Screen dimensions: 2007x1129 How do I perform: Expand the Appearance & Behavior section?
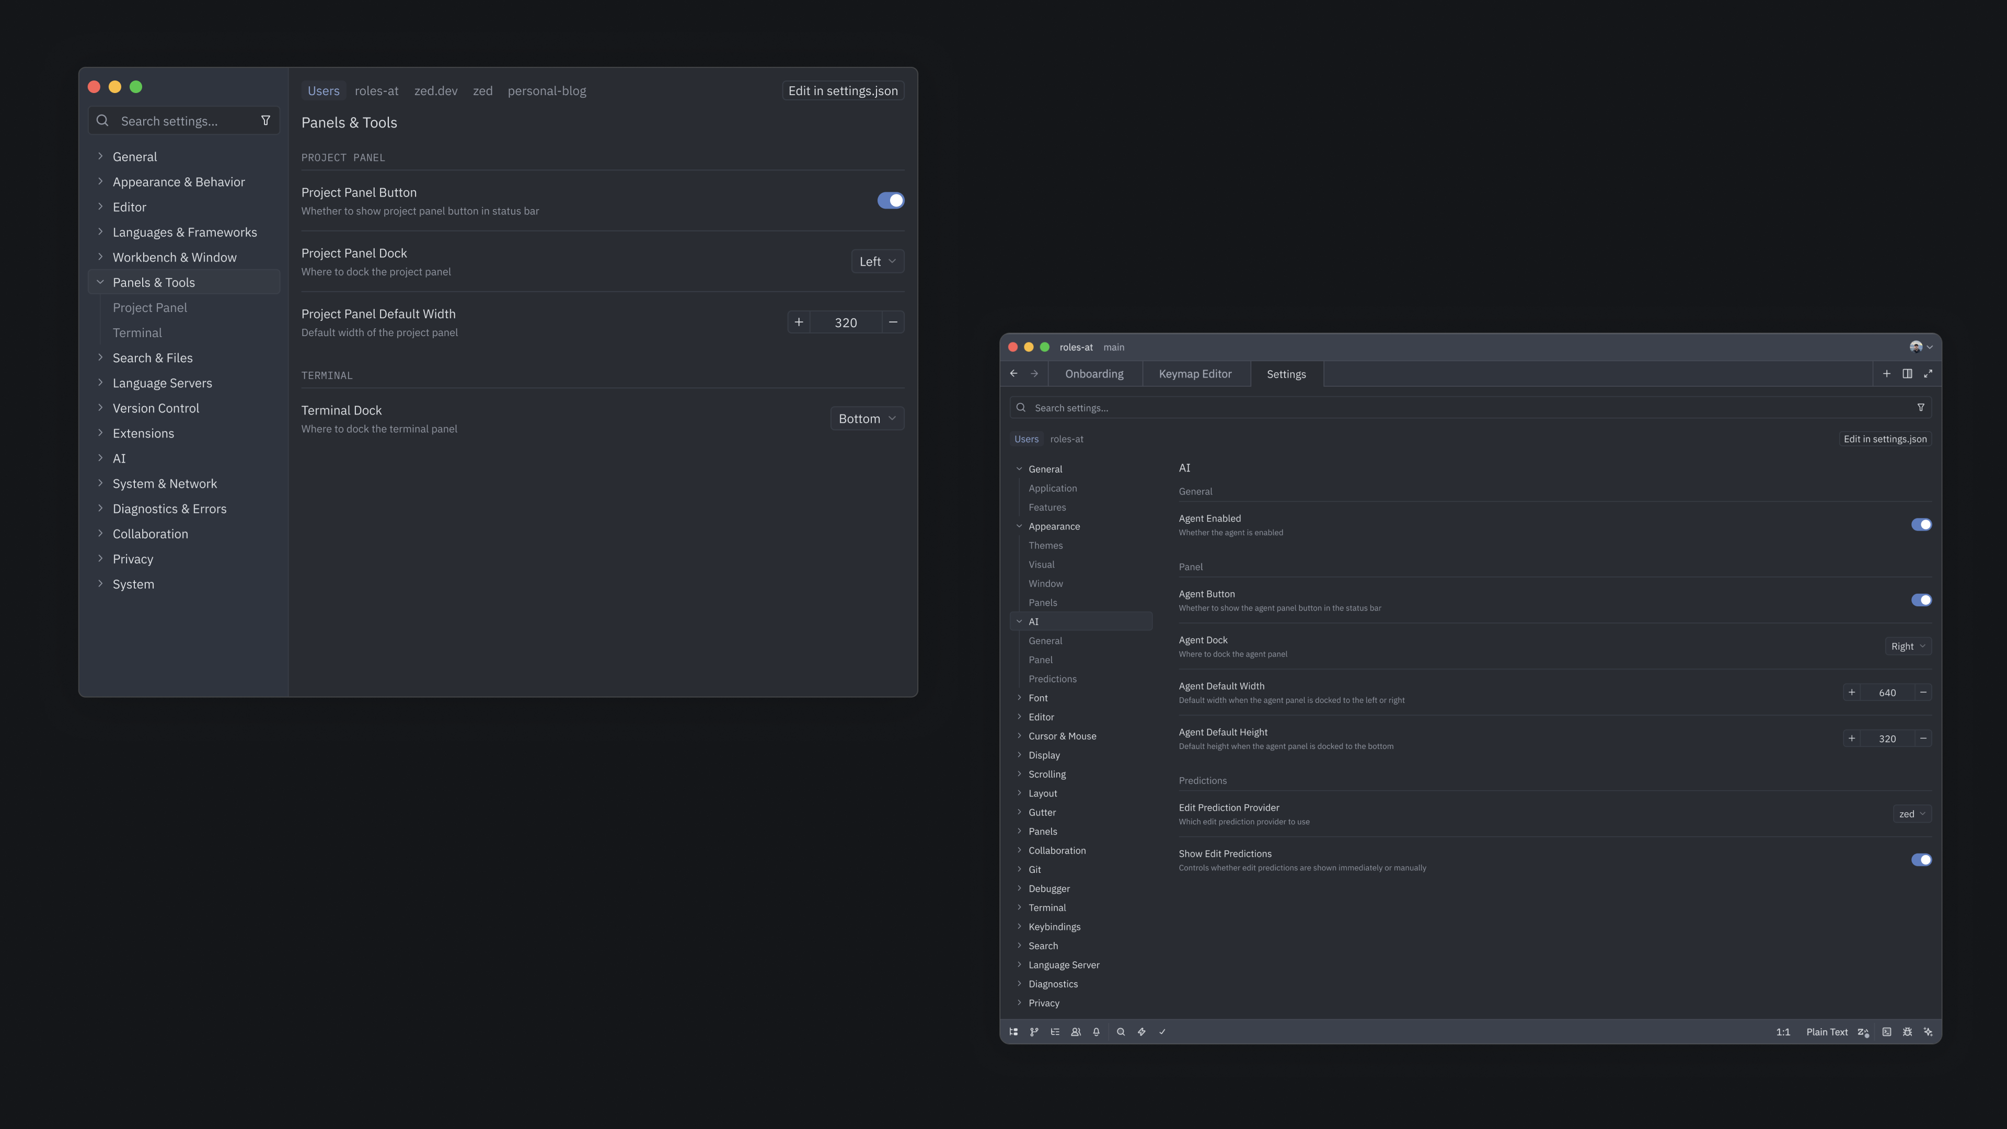pyautogui.click(x=178, y=181)
